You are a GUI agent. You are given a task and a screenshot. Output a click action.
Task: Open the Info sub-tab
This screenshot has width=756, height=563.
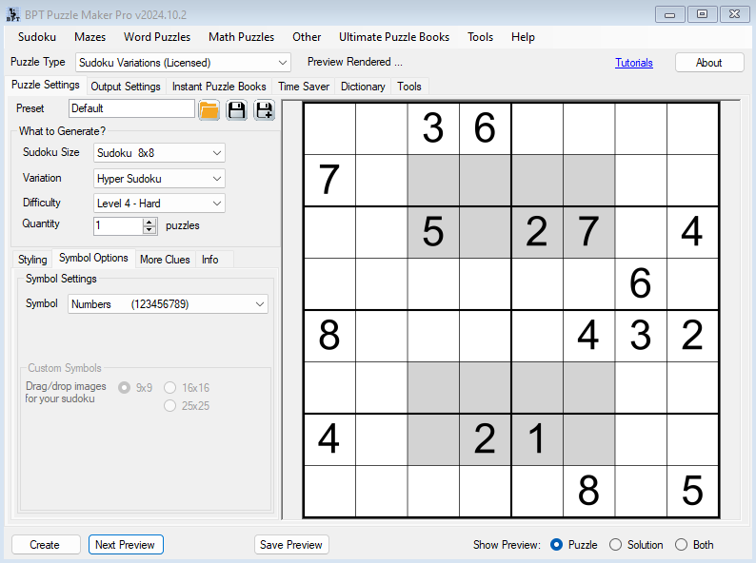209,260
